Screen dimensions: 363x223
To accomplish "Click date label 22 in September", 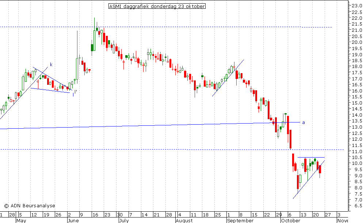I will (x=267, y=215).
